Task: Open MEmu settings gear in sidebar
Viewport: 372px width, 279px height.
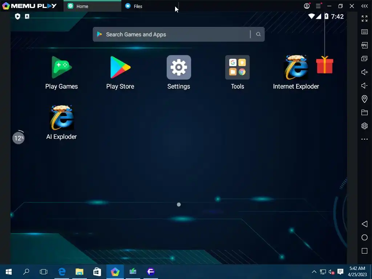Action: [x=364, y=126]
